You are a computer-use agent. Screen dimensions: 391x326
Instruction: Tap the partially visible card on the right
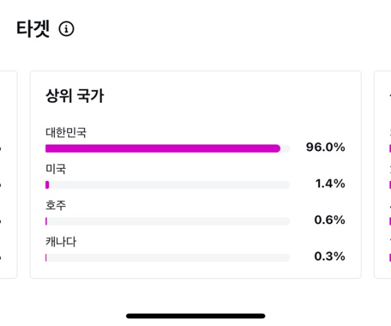[383, 174]
